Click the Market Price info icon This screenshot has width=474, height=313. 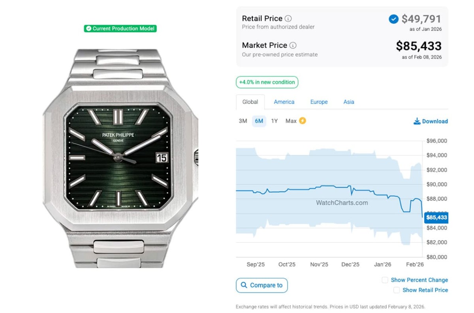pos(293,45)
